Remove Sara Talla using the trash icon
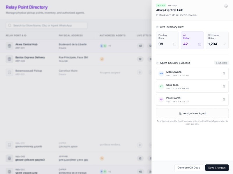Screen dimensions: 233x174 pos(224,86)
